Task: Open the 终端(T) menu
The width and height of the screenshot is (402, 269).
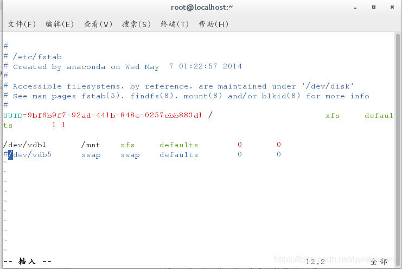Action: [x=175, y=24]
